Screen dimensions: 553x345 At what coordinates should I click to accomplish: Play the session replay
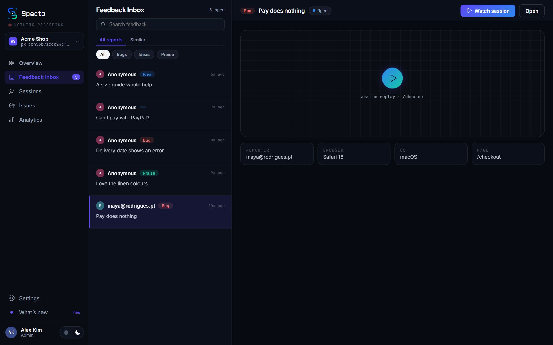click(x=392, y=78)
